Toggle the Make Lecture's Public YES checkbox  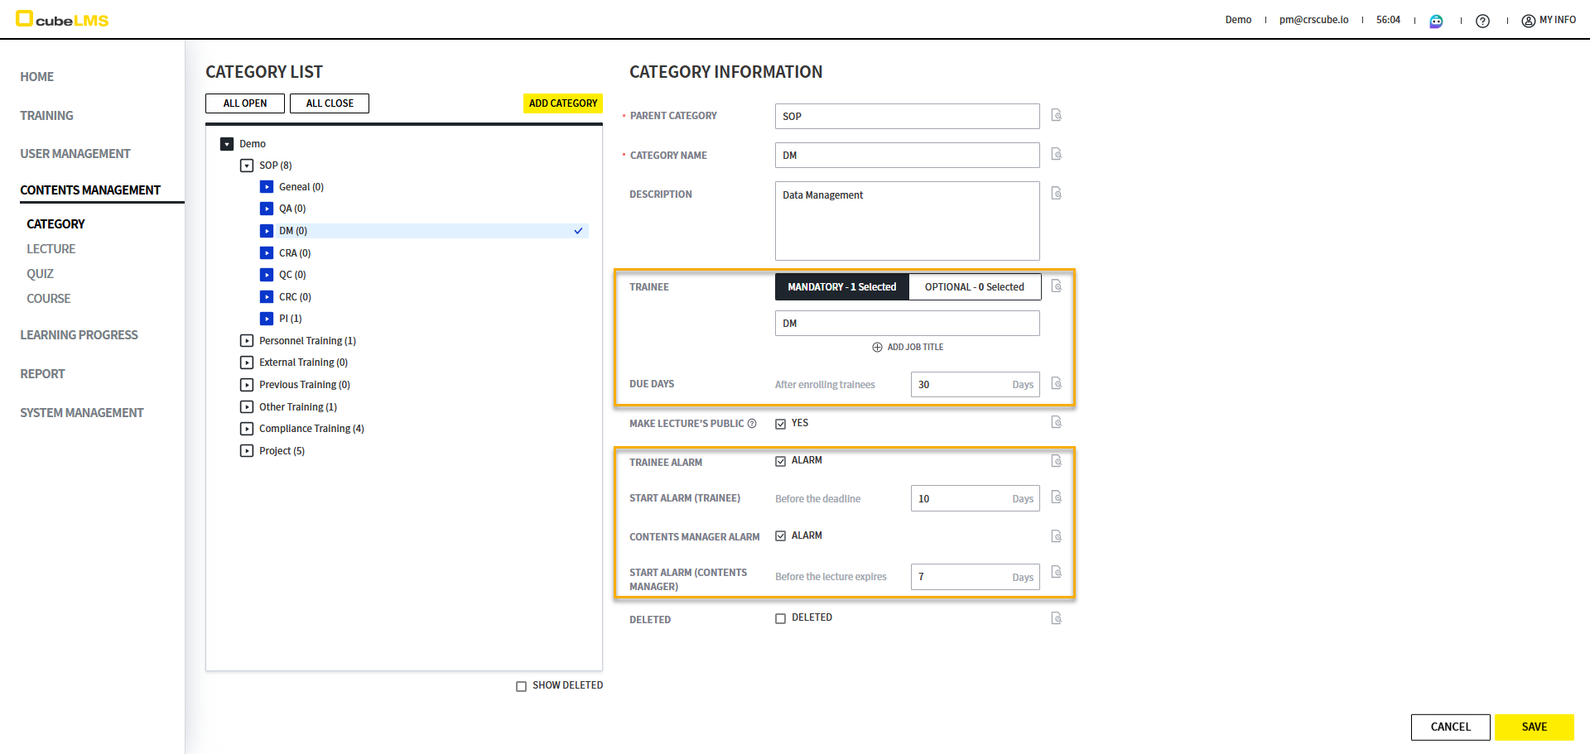pos(780,424)
